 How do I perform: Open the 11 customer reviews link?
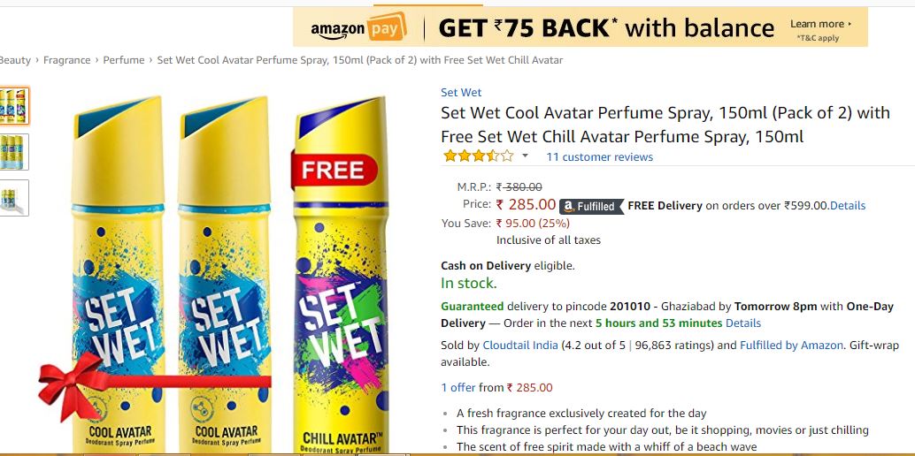[599, 157]
